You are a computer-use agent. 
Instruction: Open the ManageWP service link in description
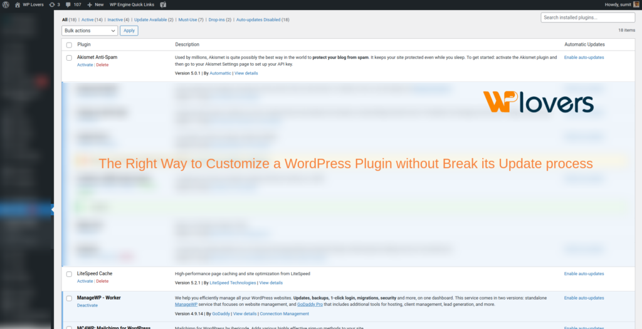coord(186,305)
